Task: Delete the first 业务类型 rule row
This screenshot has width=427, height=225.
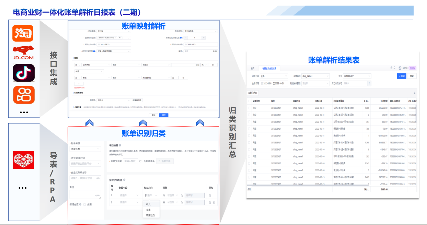Action: 212,64
